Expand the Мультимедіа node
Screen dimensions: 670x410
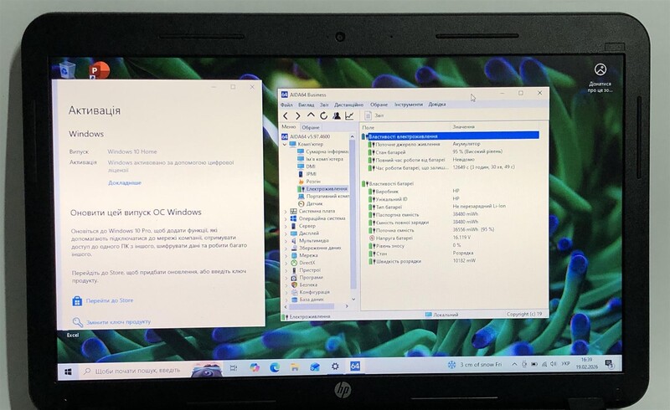click(x=286, y=241)
